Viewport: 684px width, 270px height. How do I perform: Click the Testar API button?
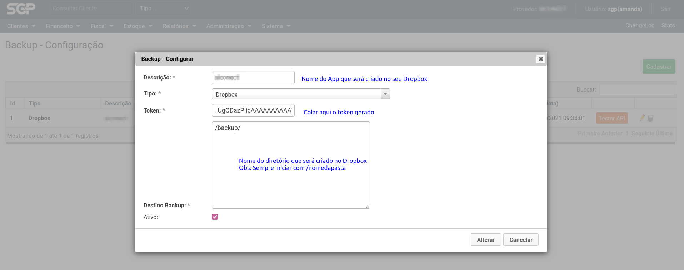click(x=611, y=118)
